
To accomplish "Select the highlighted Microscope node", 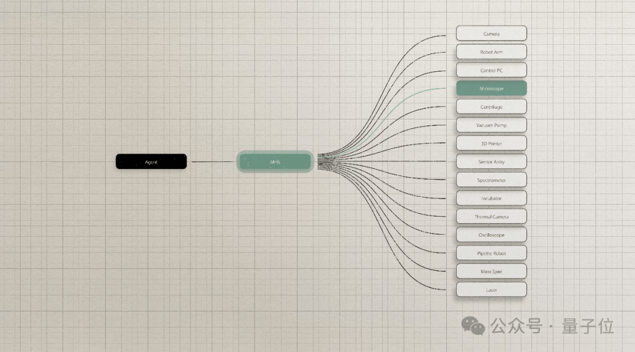I will pos(491,88).
